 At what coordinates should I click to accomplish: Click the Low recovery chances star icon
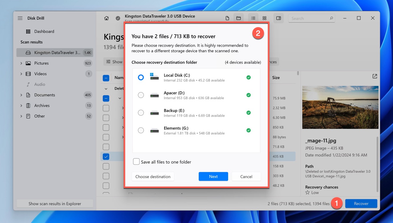307,192
